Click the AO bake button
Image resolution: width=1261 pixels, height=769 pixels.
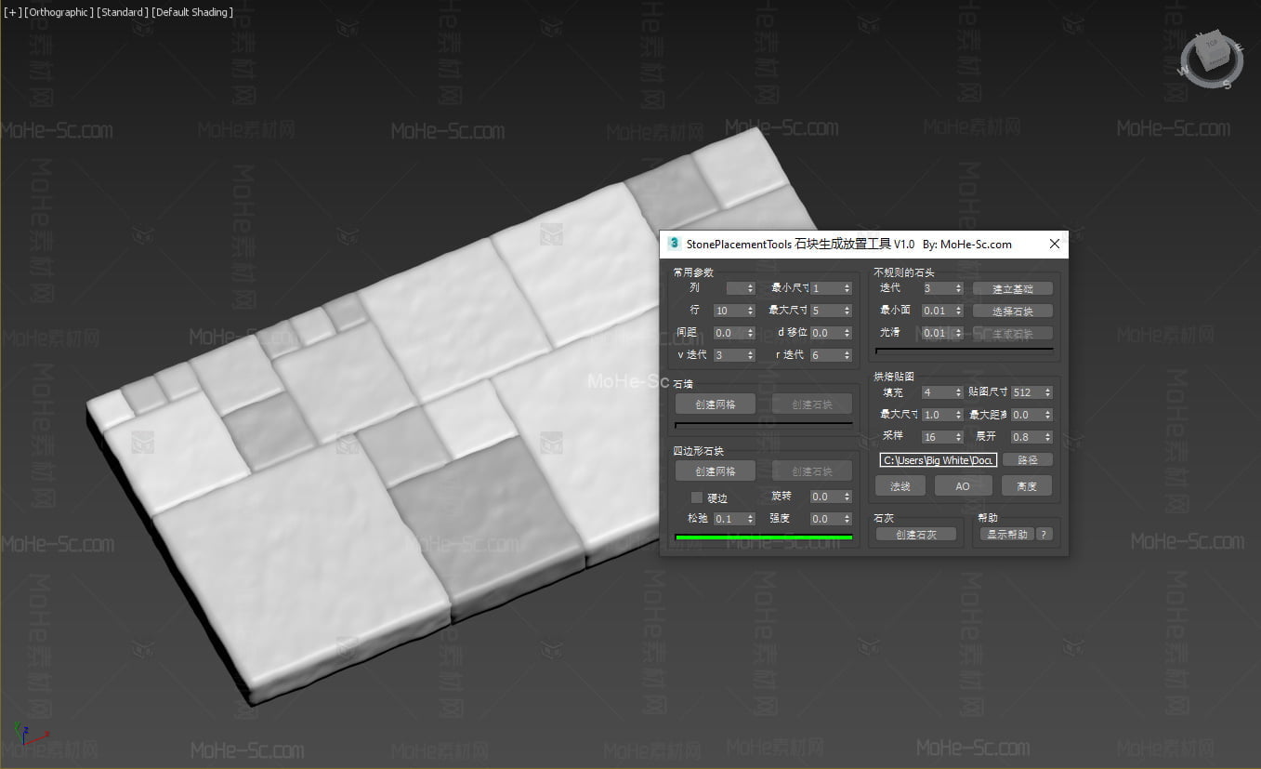click(x=963, y=486)
